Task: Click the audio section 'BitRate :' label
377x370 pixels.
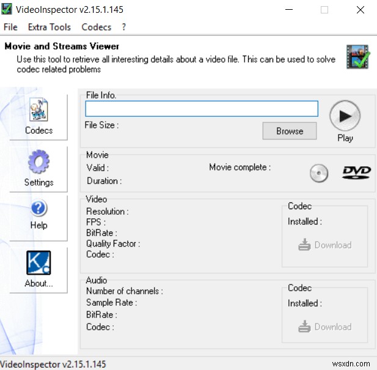Action: click(x=101, y=314)
